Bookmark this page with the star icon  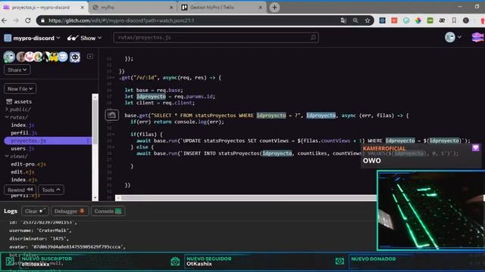[367, 20]
